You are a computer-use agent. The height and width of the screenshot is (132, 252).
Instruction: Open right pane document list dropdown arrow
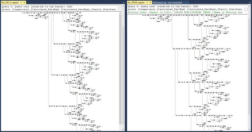(249, 3)
